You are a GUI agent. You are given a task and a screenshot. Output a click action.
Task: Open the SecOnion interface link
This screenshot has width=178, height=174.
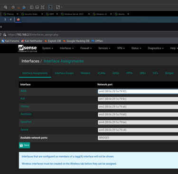[26, 114]
